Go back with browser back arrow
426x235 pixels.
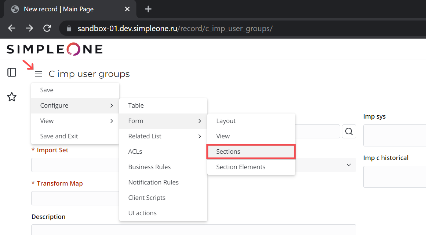[12, 28]
